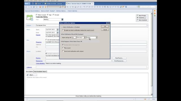Viewport: 181px width, 101px height.
Task: Click Save and Send Invitations
Action: (32, 11)
